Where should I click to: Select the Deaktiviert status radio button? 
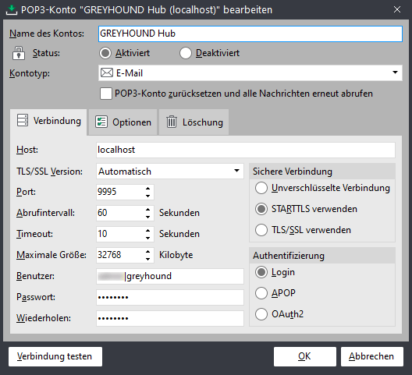click(x=186, y=53)
